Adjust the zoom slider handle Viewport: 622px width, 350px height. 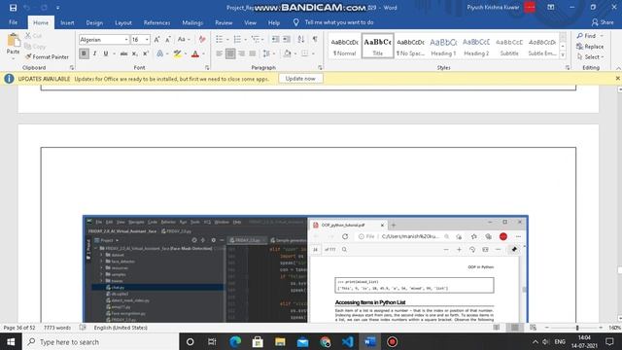pyautogui.click(x=577, y=328)
